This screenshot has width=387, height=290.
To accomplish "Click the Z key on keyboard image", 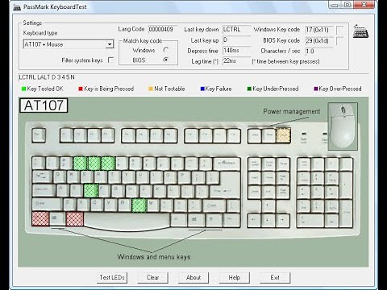I will (70, 205).
